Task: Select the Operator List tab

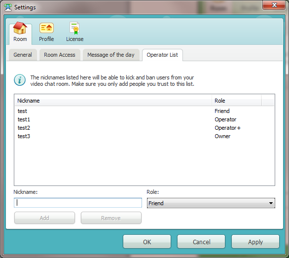Action: [162, 55]
